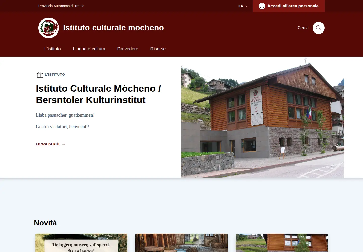Click the user avatar icon in Accedi button
The width and height of the screenshot is (363, 252).
pyautogui.click(x=262, y=6)
